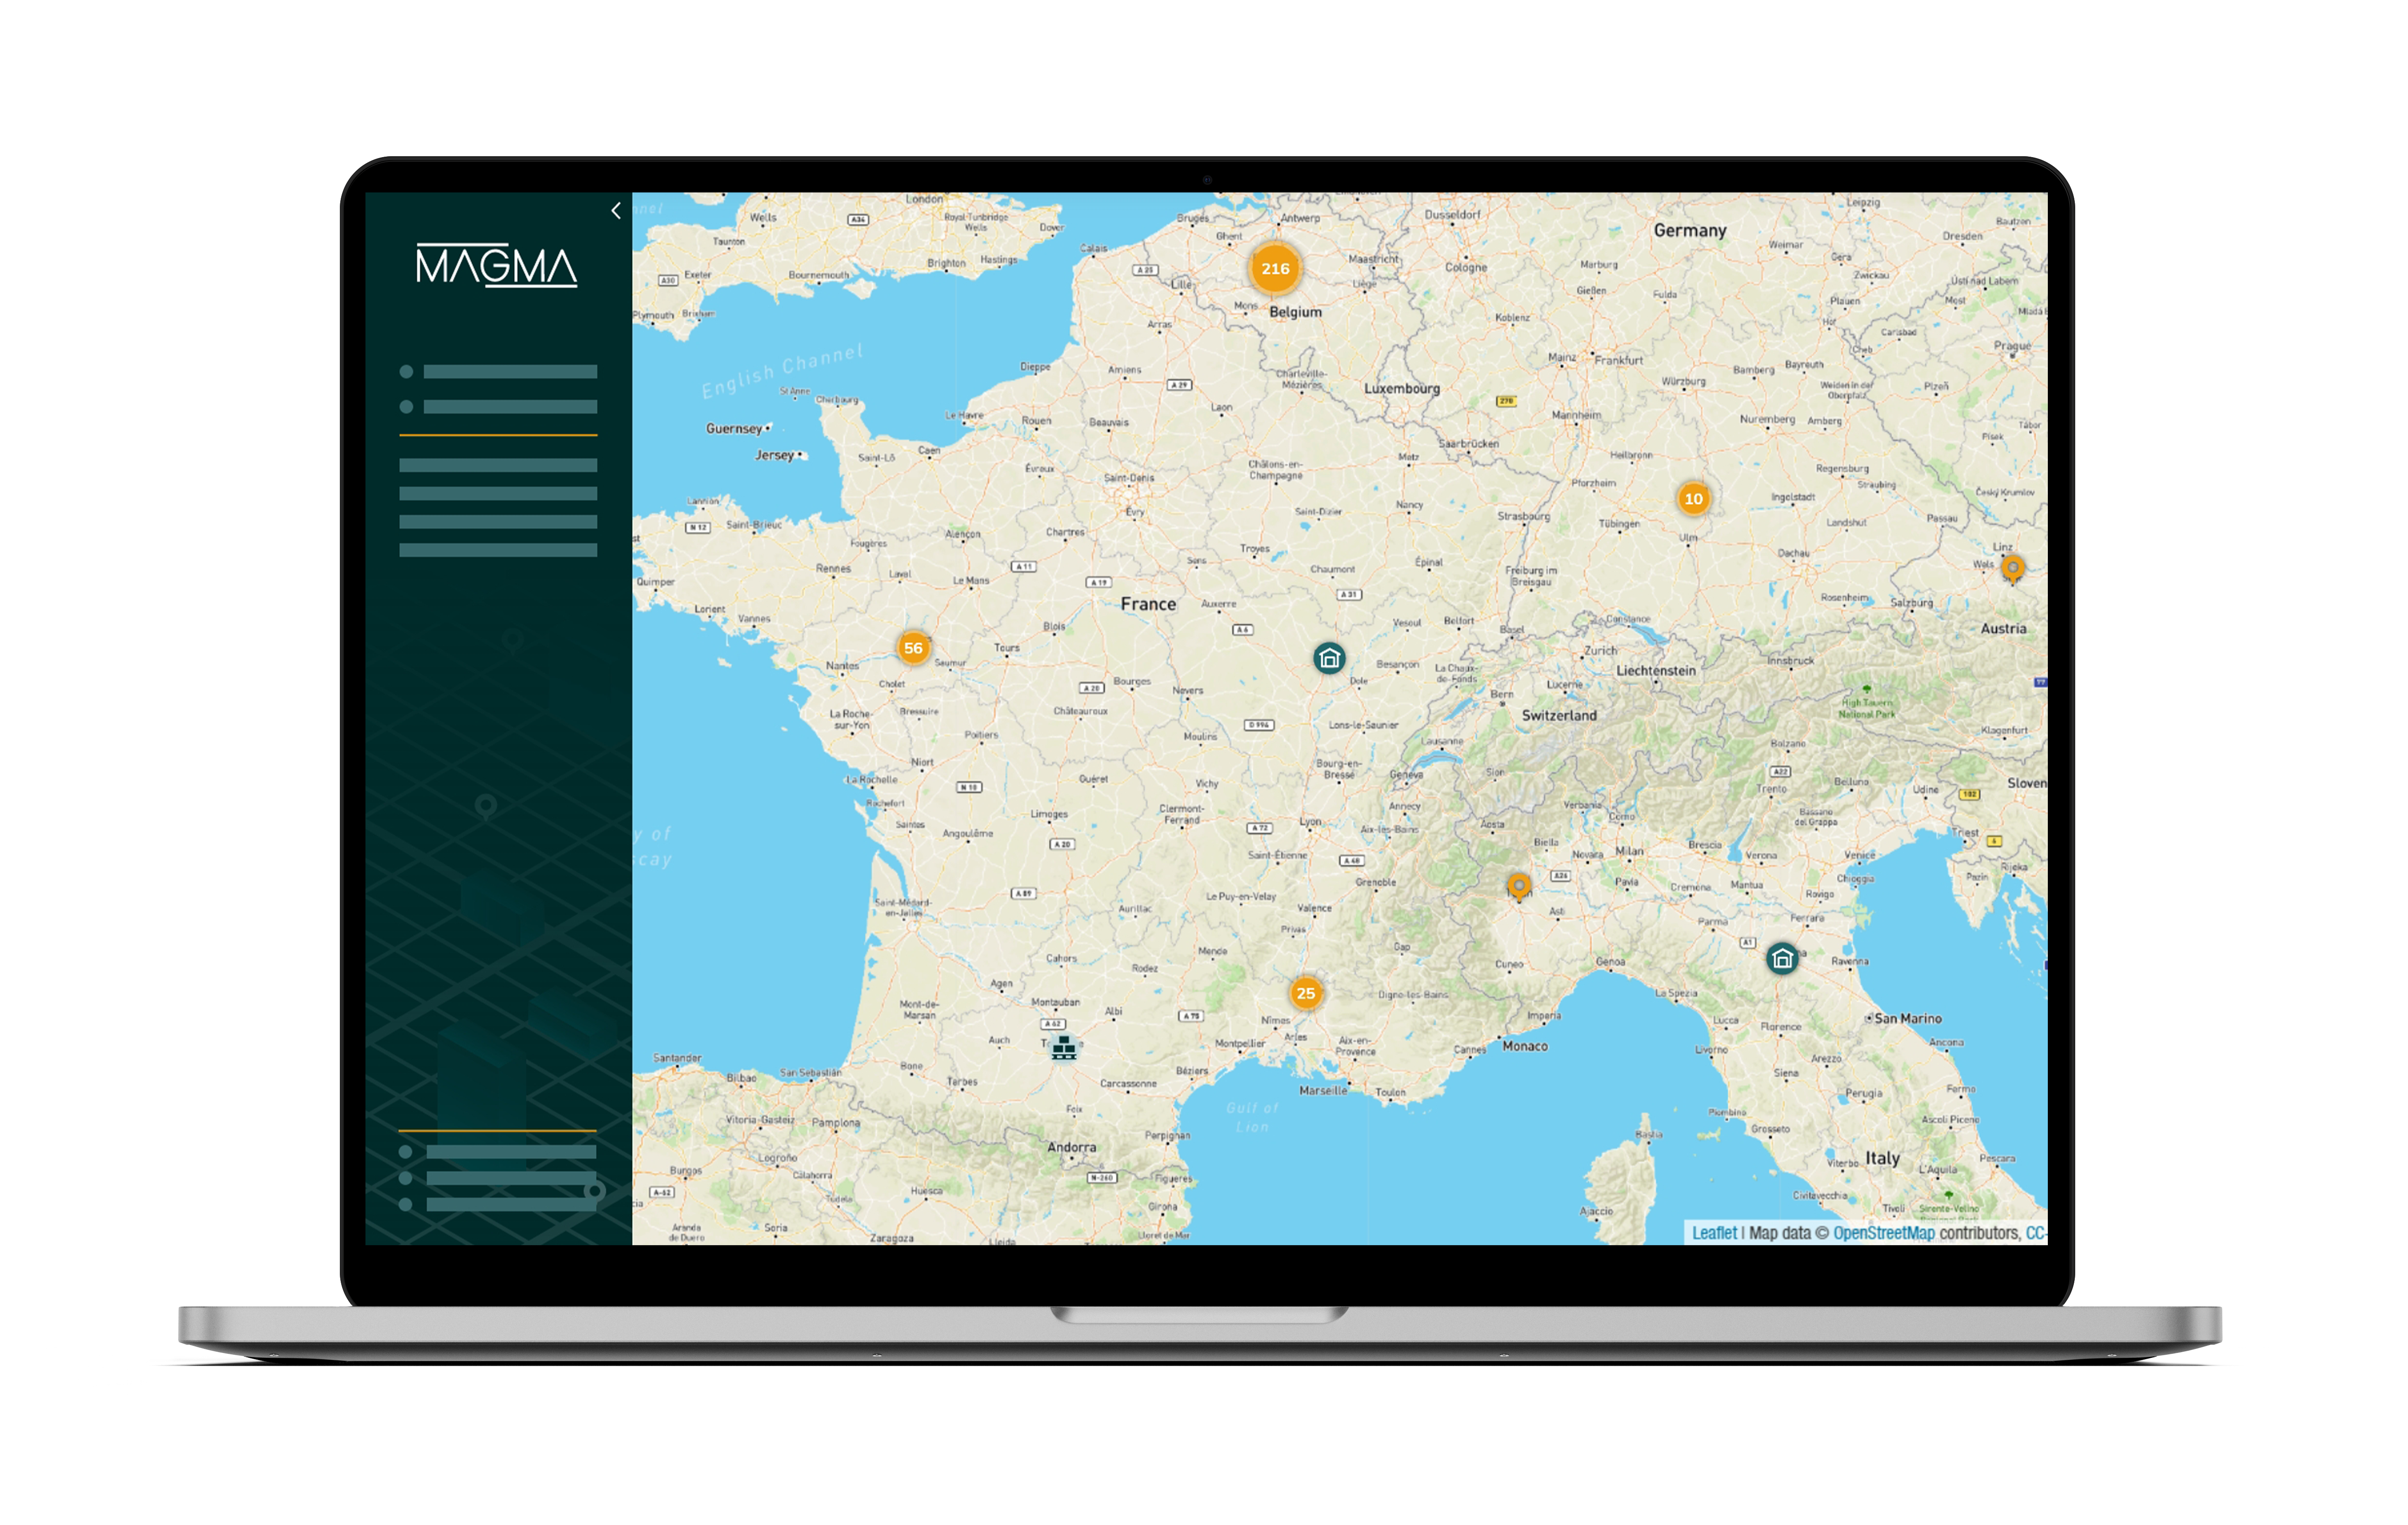Collapse the sidebar with the chevron arrow

coord(616,210)
